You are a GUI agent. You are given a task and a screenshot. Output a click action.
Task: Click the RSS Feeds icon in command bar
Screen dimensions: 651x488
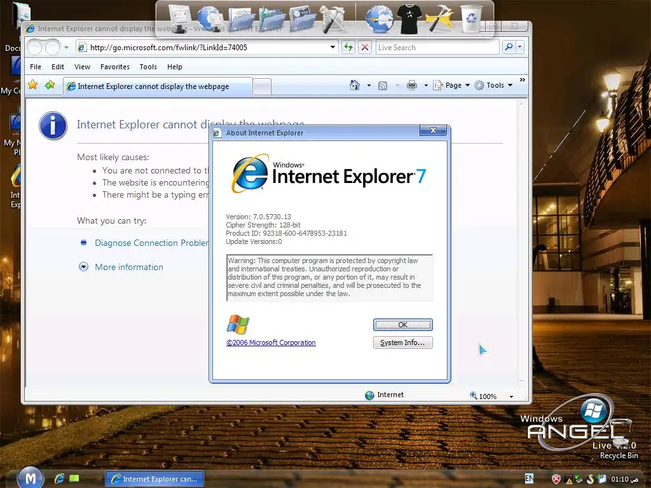(383, 86)
